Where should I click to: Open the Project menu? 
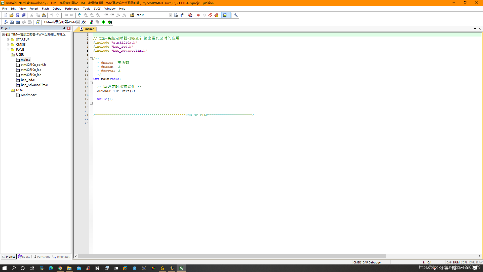coord(34,9)
